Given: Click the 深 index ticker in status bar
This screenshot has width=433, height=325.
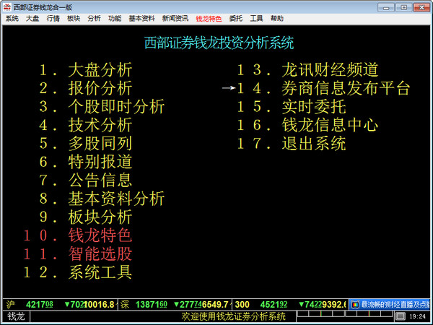Looking at the screenshot, I should coord(175,305).
